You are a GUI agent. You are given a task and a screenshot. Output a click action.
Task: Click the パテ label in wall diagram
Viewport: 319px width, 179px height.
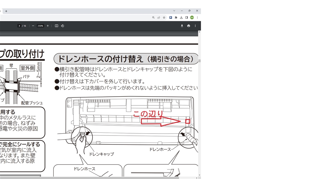(26, 77)
